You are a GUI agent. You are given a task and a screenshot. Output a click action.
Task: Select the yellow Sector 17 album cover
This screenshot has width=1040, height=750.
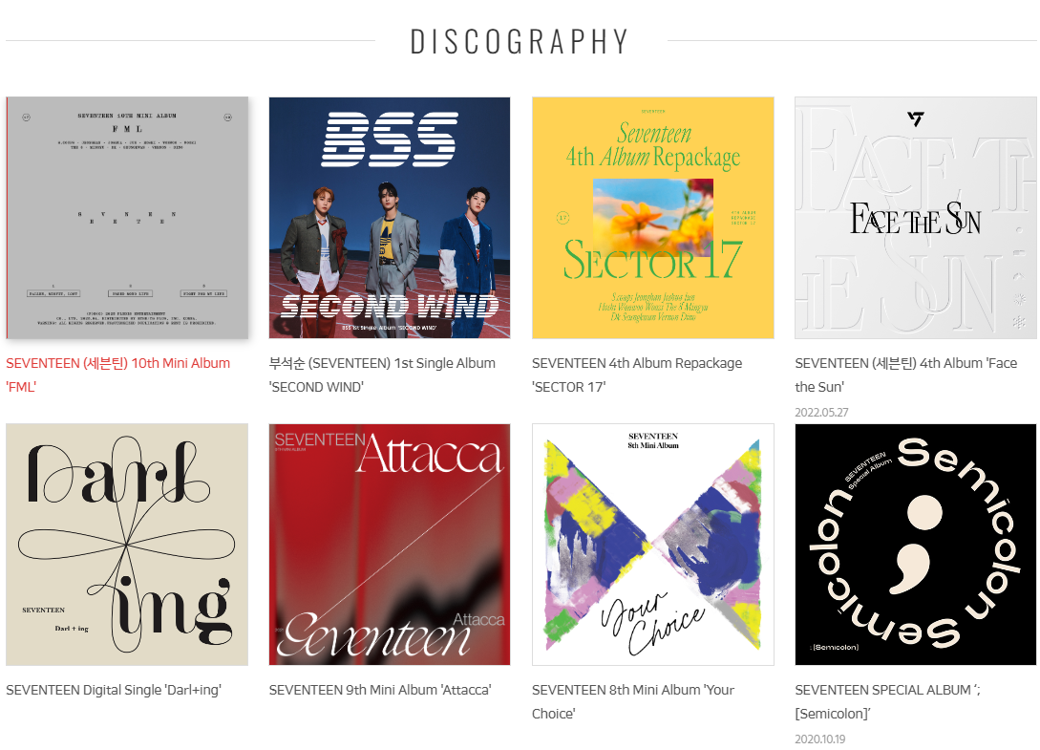(x=652, y=218)
